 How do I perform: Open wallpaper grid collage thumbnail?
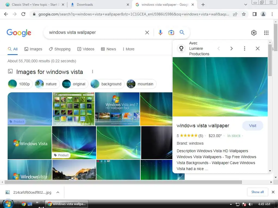[x=74, y=109]
